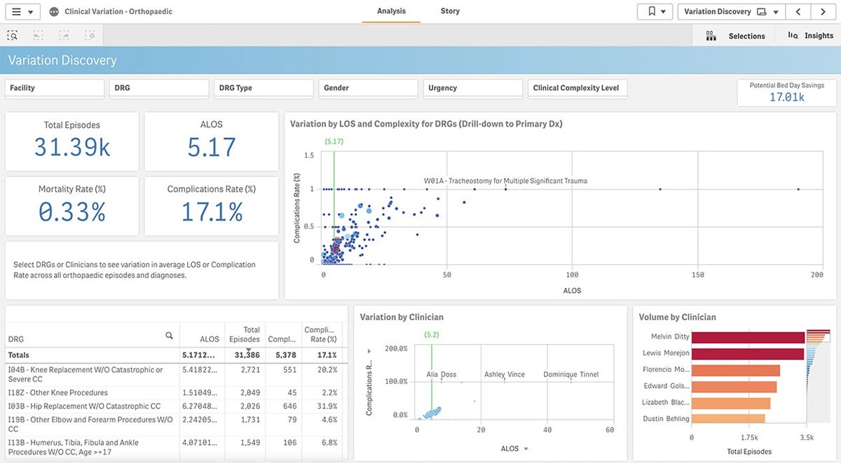Image resolution: width=841 pixels, height=463 pixels.
Task: Search the DRG column in table
Action: (x=169, y=336)
